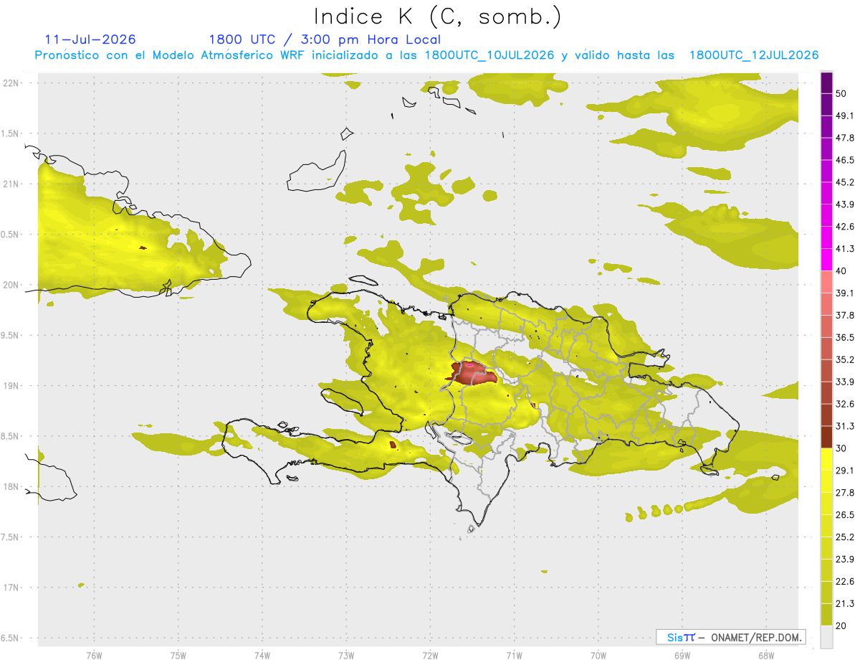Click the latitude label '20N'
The width and height of the screenshot is (860, 665).
click(x=11, y=285)
